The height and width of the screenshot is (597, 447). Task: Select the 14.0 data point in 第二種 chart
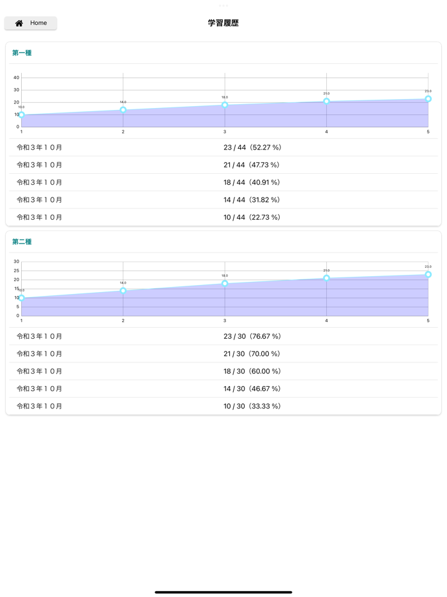pos(123,290)
